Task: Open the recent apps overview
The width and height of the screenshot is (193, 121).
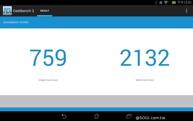Action: (129, 116)
